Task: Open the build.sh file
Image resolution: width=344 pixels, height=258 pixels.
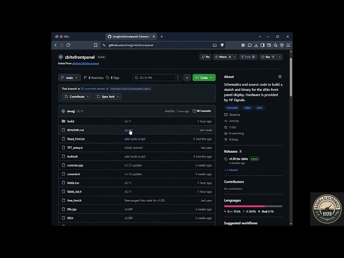Action: click(x=73, y=156)
